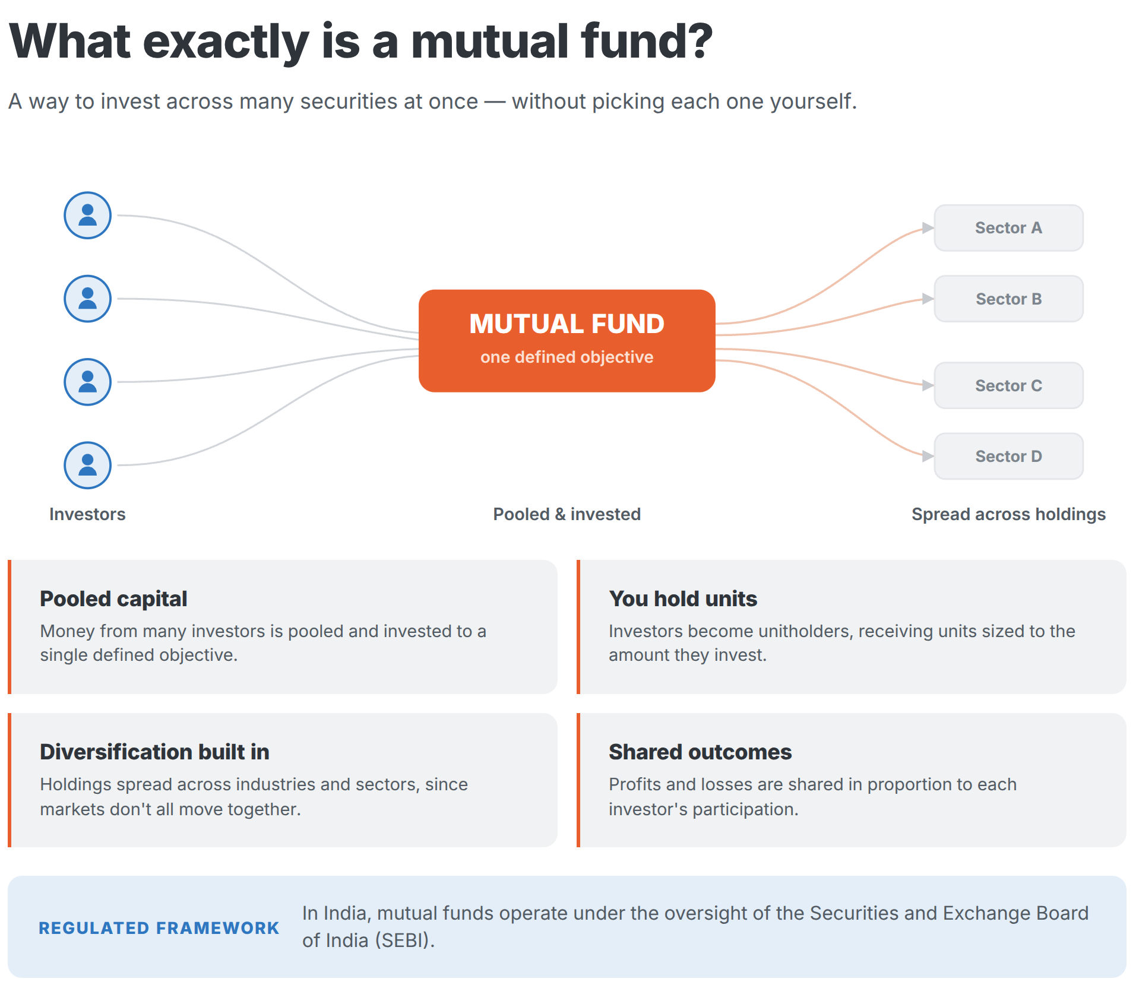Select the Sector B box
1139x985 pixels.
(1008, 299)
